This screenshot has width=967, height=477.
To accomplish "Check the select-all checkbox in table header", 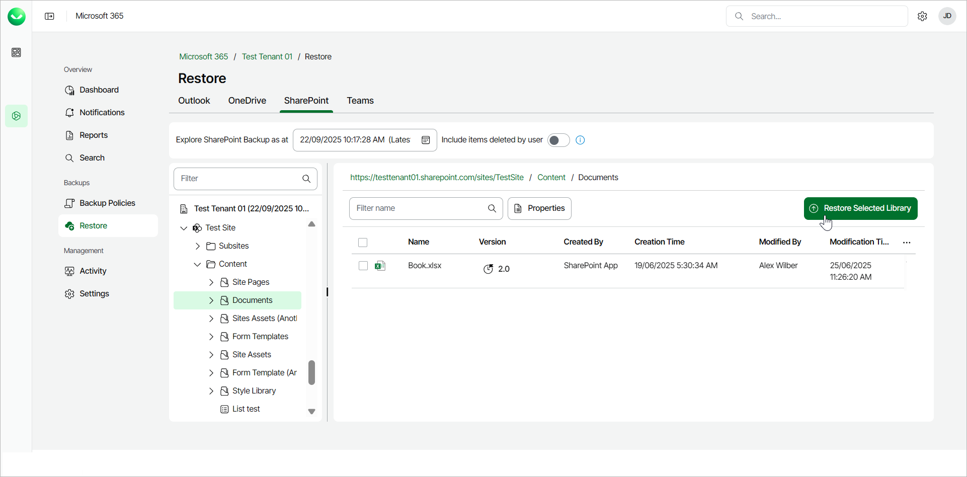I will coord(363,243).
